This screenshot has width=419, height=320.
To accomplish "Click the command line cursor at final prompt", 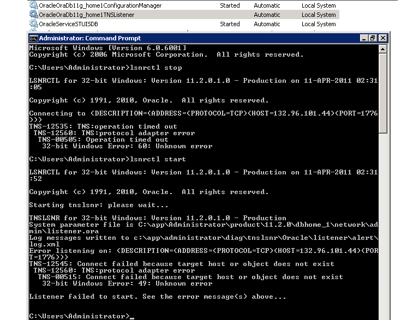I will point(132,316).
